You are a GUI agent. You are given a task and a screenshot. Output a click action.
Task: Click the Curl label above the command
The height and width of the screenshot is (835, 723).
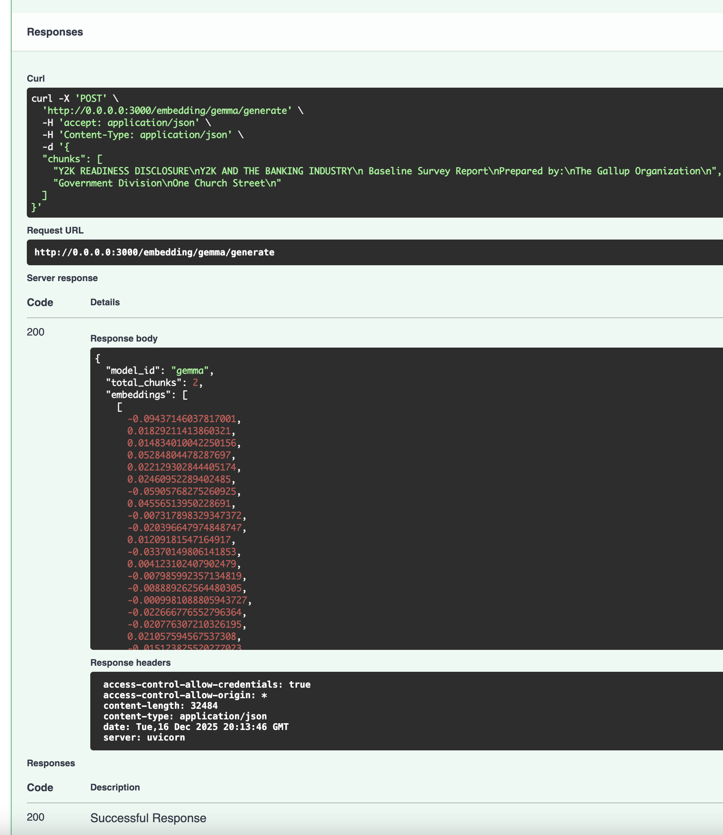click(x=36, y=78)
